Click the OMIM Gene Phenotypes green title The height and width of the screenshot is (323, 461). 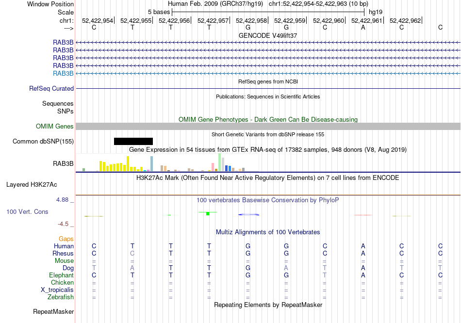tap(268, 120)
